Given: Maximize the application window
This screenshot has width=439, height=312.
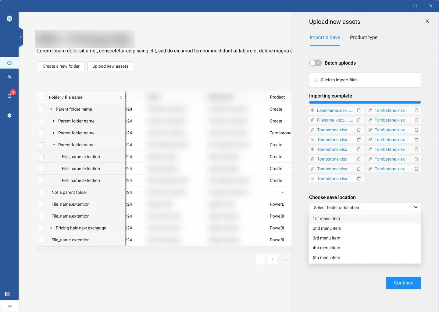Looking at the screenshot, I should pos(415,6).
